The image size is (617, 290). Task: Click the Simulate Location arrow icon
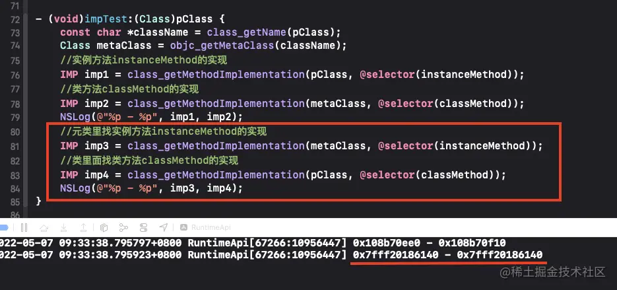click(163, 227)
